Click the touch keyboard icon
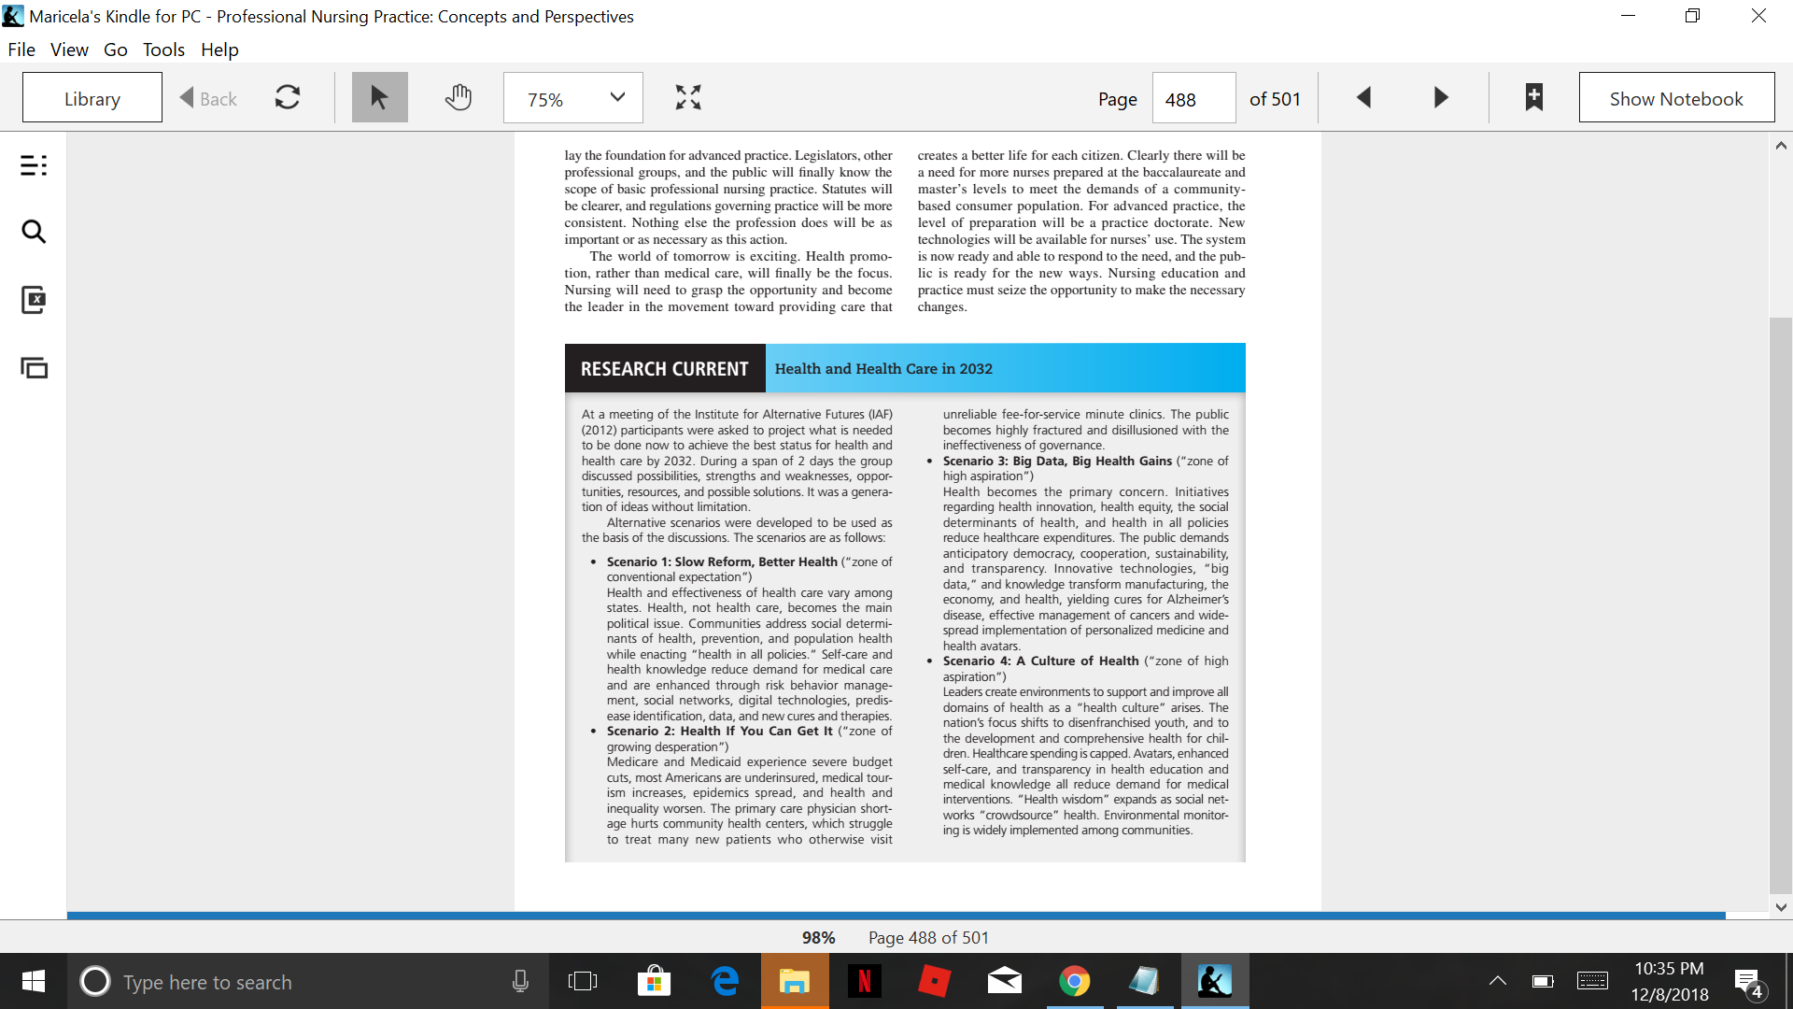Viewport: 1793px width, 1009px height. click(x=1592, y=981)
